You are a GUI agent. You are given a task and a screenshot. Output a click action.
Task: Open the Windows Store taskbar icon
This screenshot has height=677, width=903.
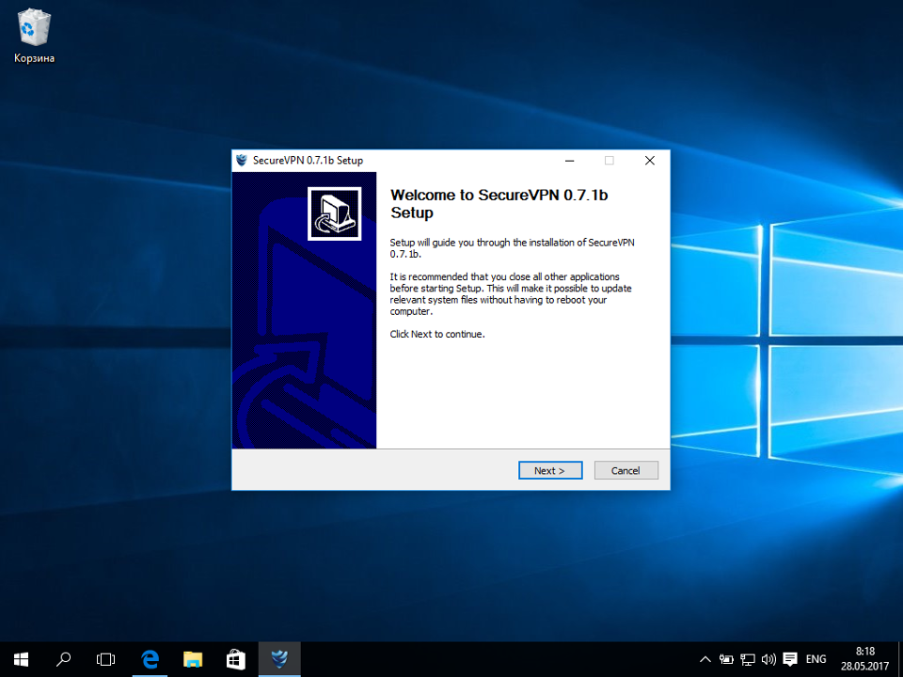[x=235, y=659]
